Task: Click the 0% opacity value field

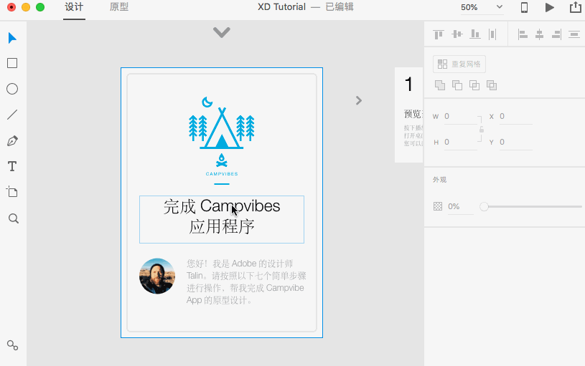Action: coord(460,207)
